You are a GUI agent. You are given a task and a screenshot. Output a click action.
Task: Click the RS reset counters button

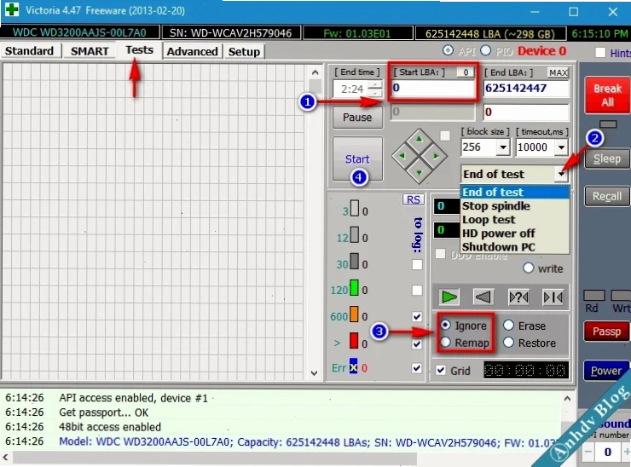(414, 199)
